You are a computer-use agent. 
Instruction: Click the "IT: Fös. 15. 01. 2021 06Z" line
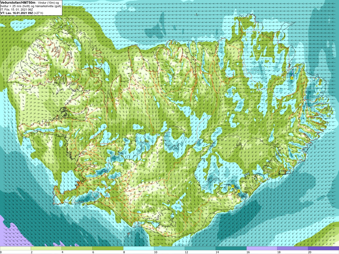17,10
